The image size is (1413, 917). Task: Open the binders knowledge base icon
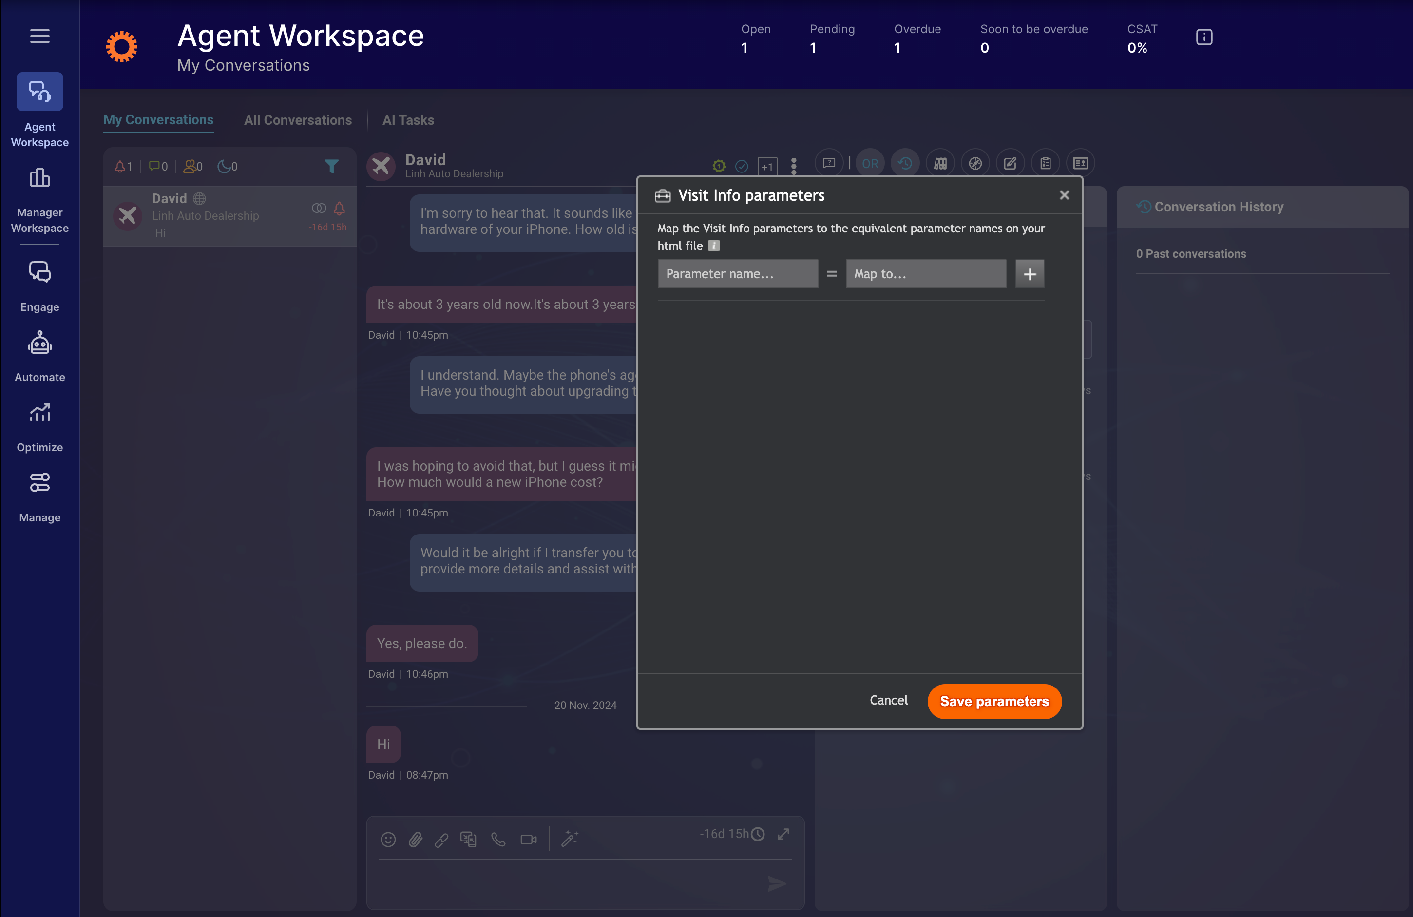[x=940, y=163]
